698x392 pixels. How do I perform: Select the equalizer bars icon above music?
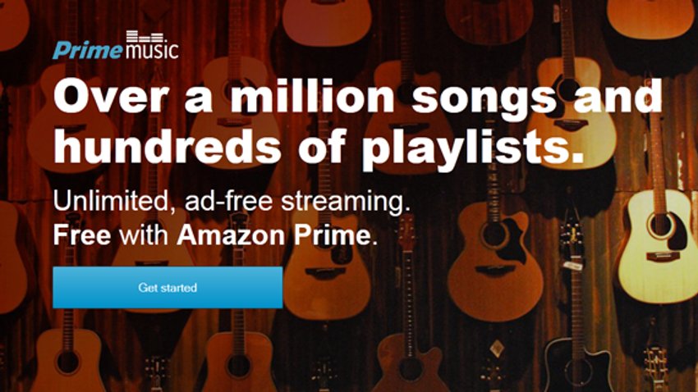(x=145, y=37)
